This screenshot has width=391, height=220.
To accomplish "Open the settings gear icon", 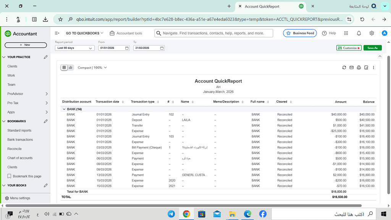I will pyautogui.click(x=372, y=33).
